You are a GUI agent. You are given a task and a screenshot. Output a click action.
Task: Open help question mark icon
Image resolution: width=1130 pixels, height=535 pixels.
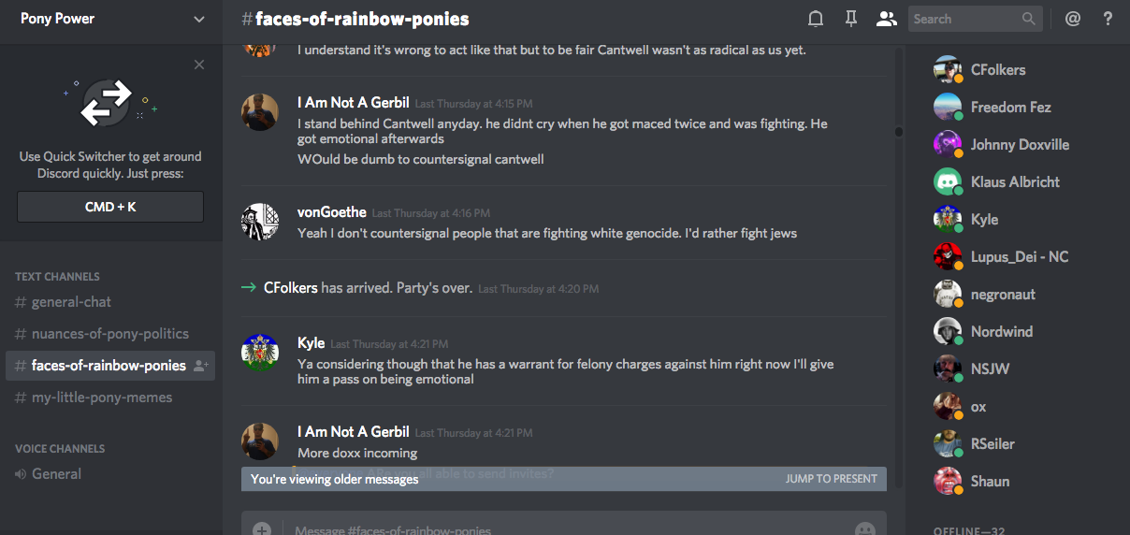click(1108, 19)
